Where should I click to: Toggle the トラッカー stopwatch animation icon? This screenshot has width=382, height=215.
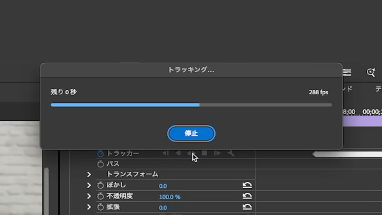click(x=100, y=153)
